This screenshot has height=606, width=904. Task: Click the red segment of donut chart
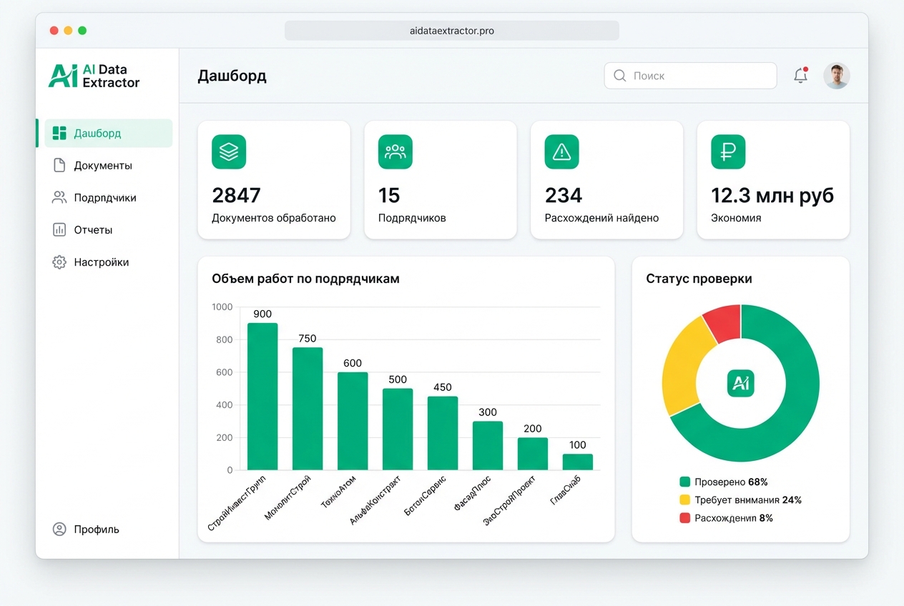point(724,322)
